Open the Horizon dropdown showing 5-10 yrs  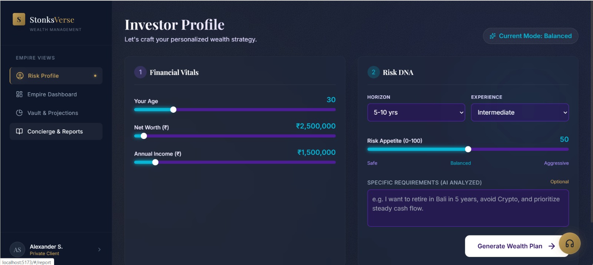[416, 112]
